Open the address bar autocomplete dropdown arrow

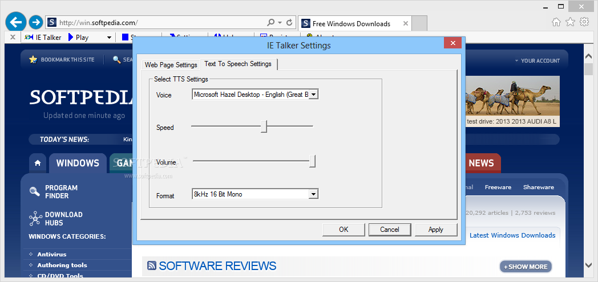click(280, 22)
